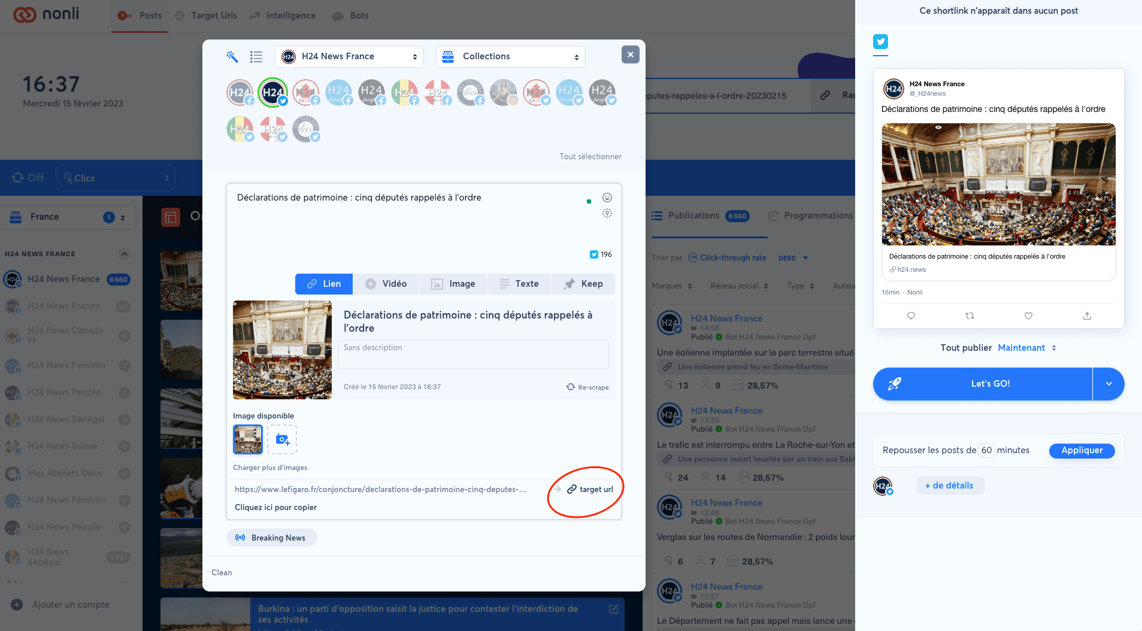This screenshot has width=1142, height=631.
Task: Click the edit icon on the Burkina article
Action: [x=614, y=609]
